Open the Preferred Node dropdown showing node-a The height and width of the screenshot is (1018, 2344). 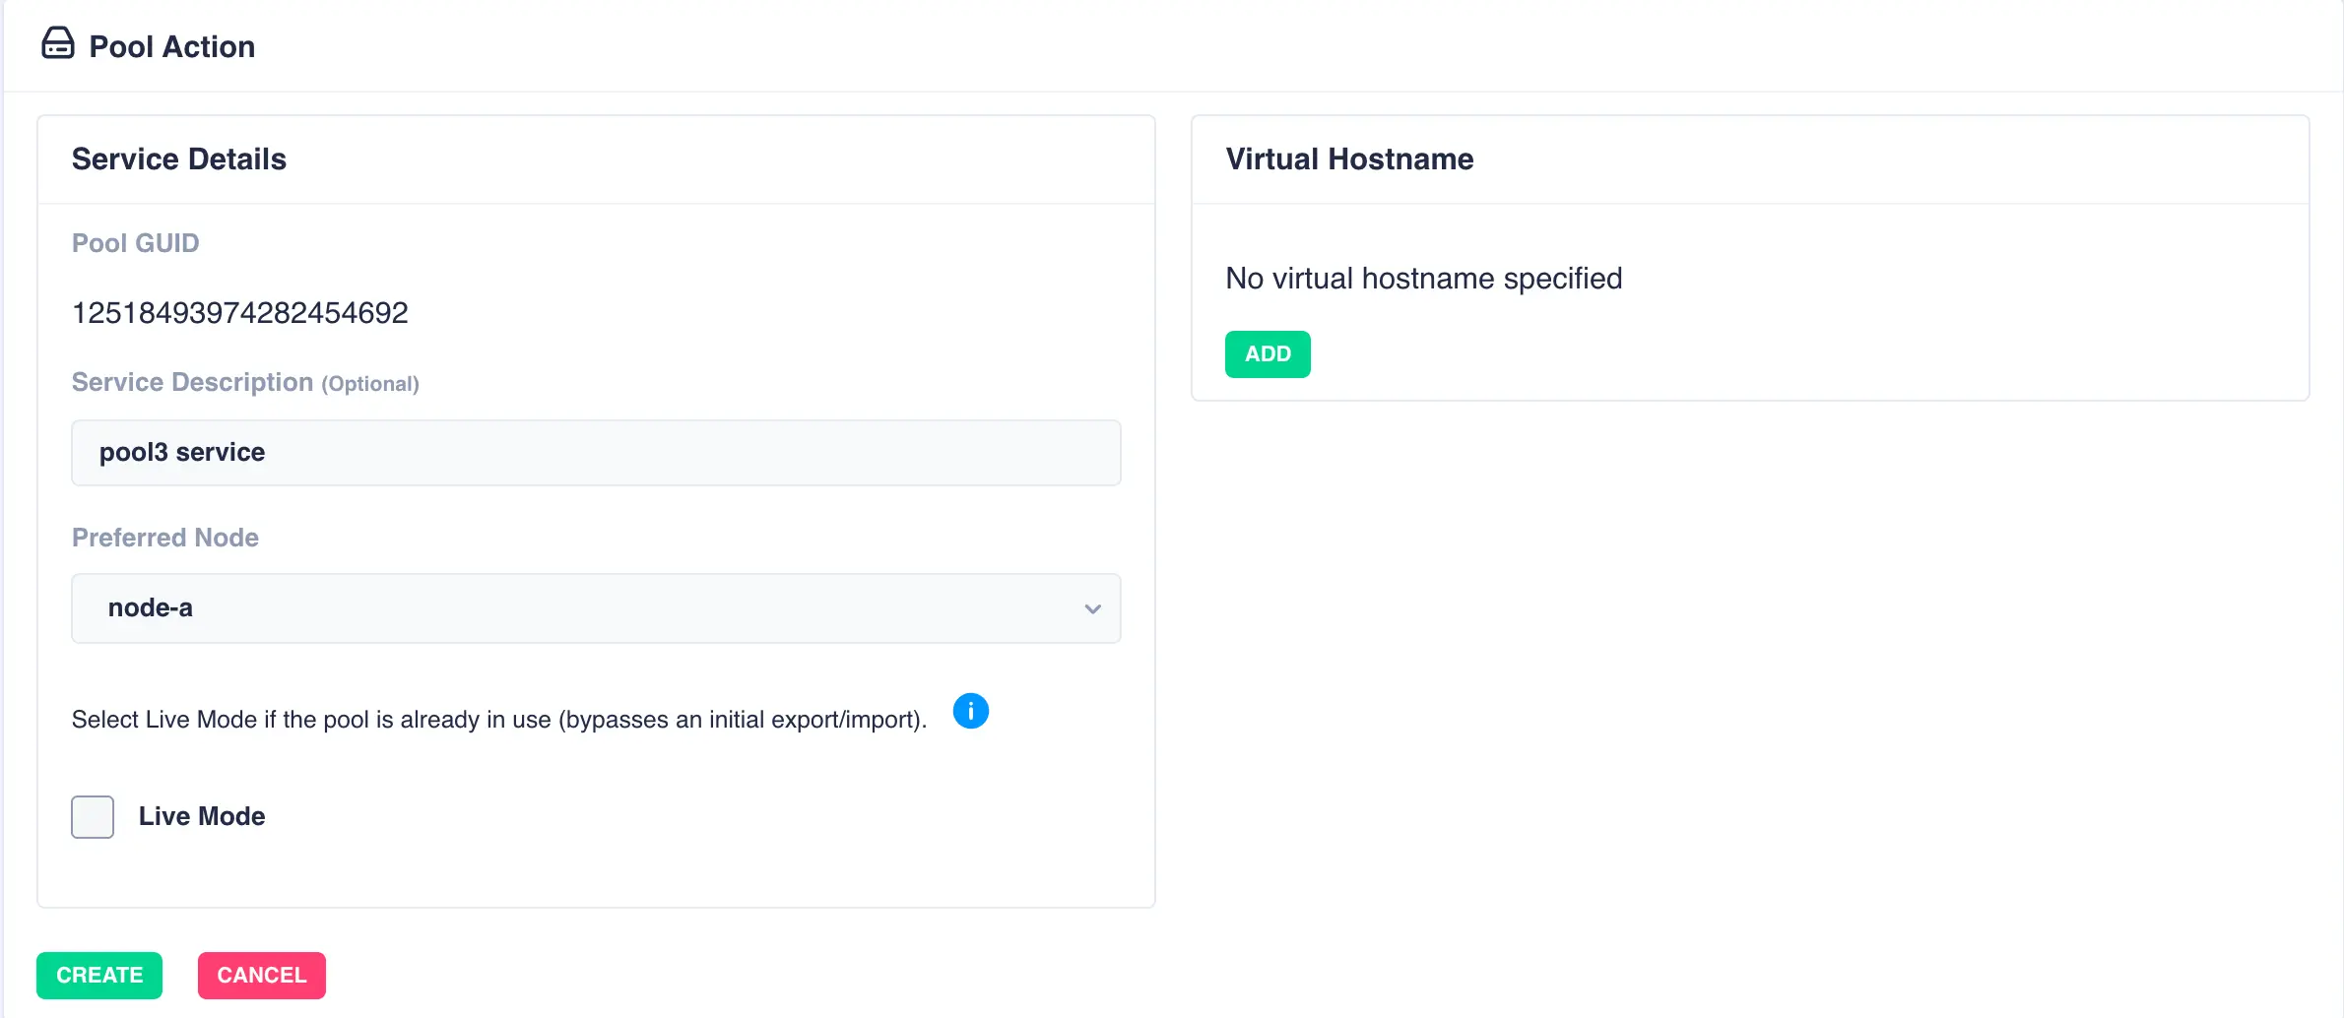pyautogui.click(x=595, y=608)
